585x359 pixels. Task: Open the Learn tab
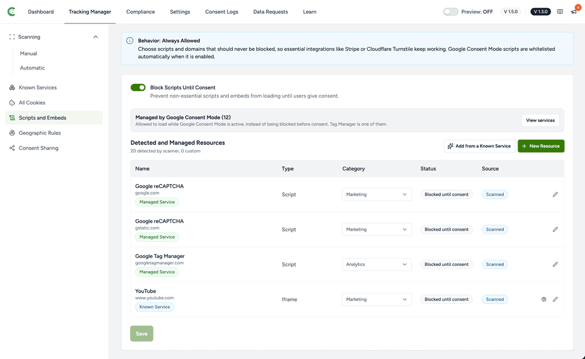coord(310,11)
